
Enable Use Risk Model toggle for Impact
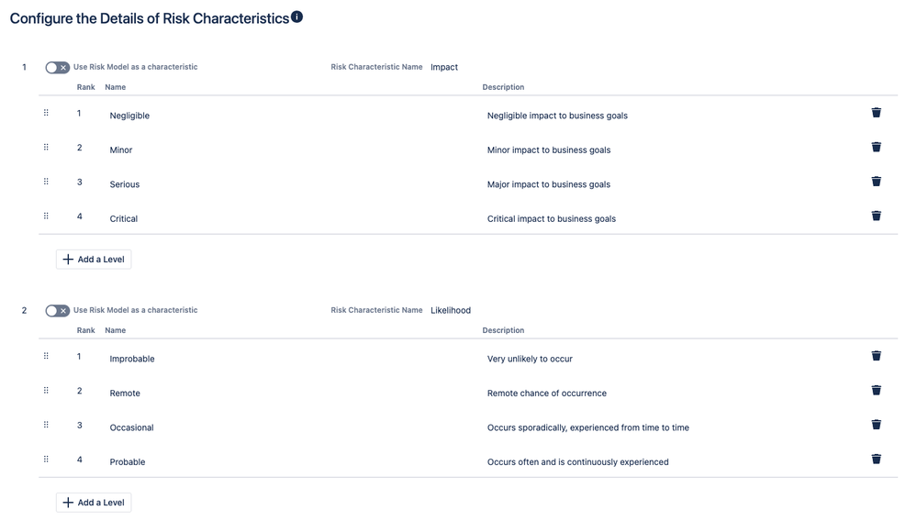[x=57, y=68]
